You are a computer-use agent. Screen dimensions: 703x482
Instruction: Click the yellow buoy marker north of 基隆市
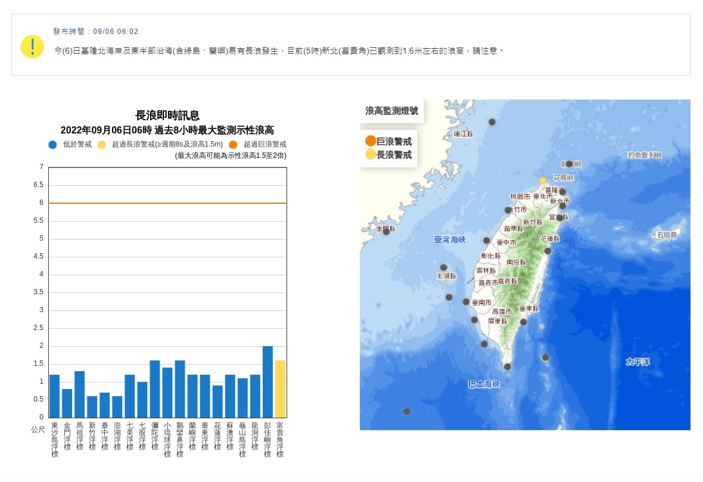[x=543, y=181]
